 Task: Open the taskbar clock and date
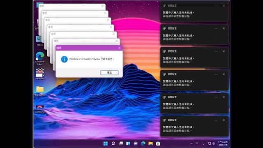(223, 143)
